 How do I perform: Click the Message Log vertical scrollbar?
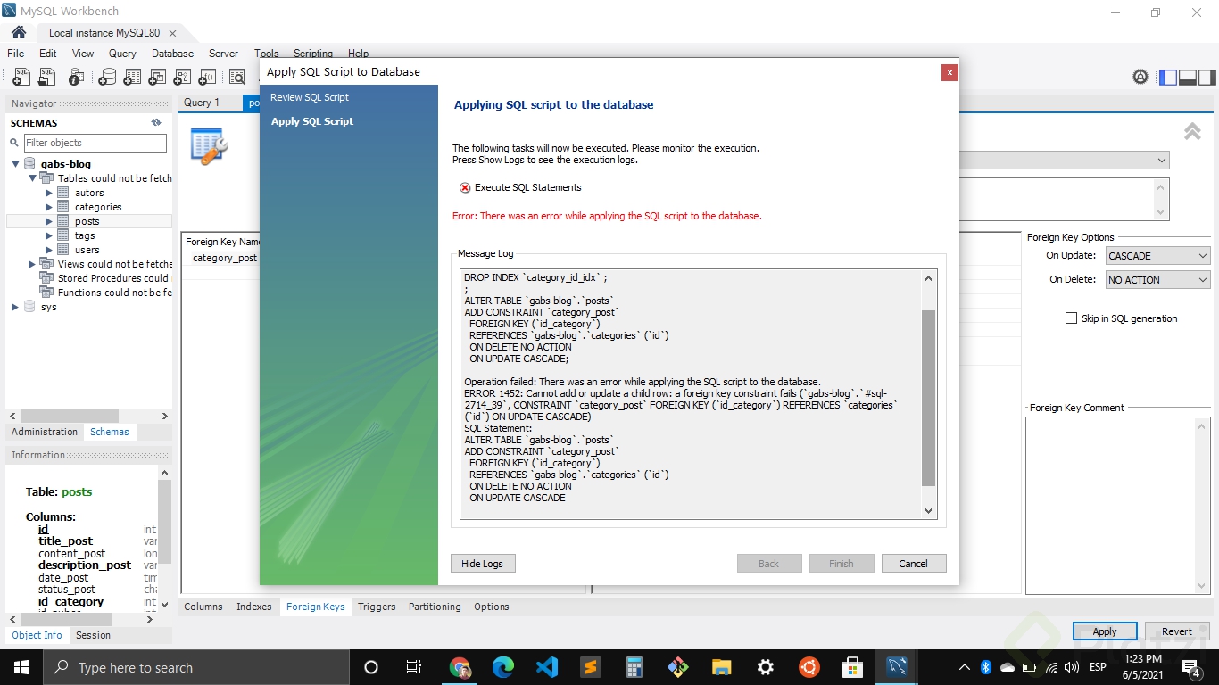tap(928, 398)
